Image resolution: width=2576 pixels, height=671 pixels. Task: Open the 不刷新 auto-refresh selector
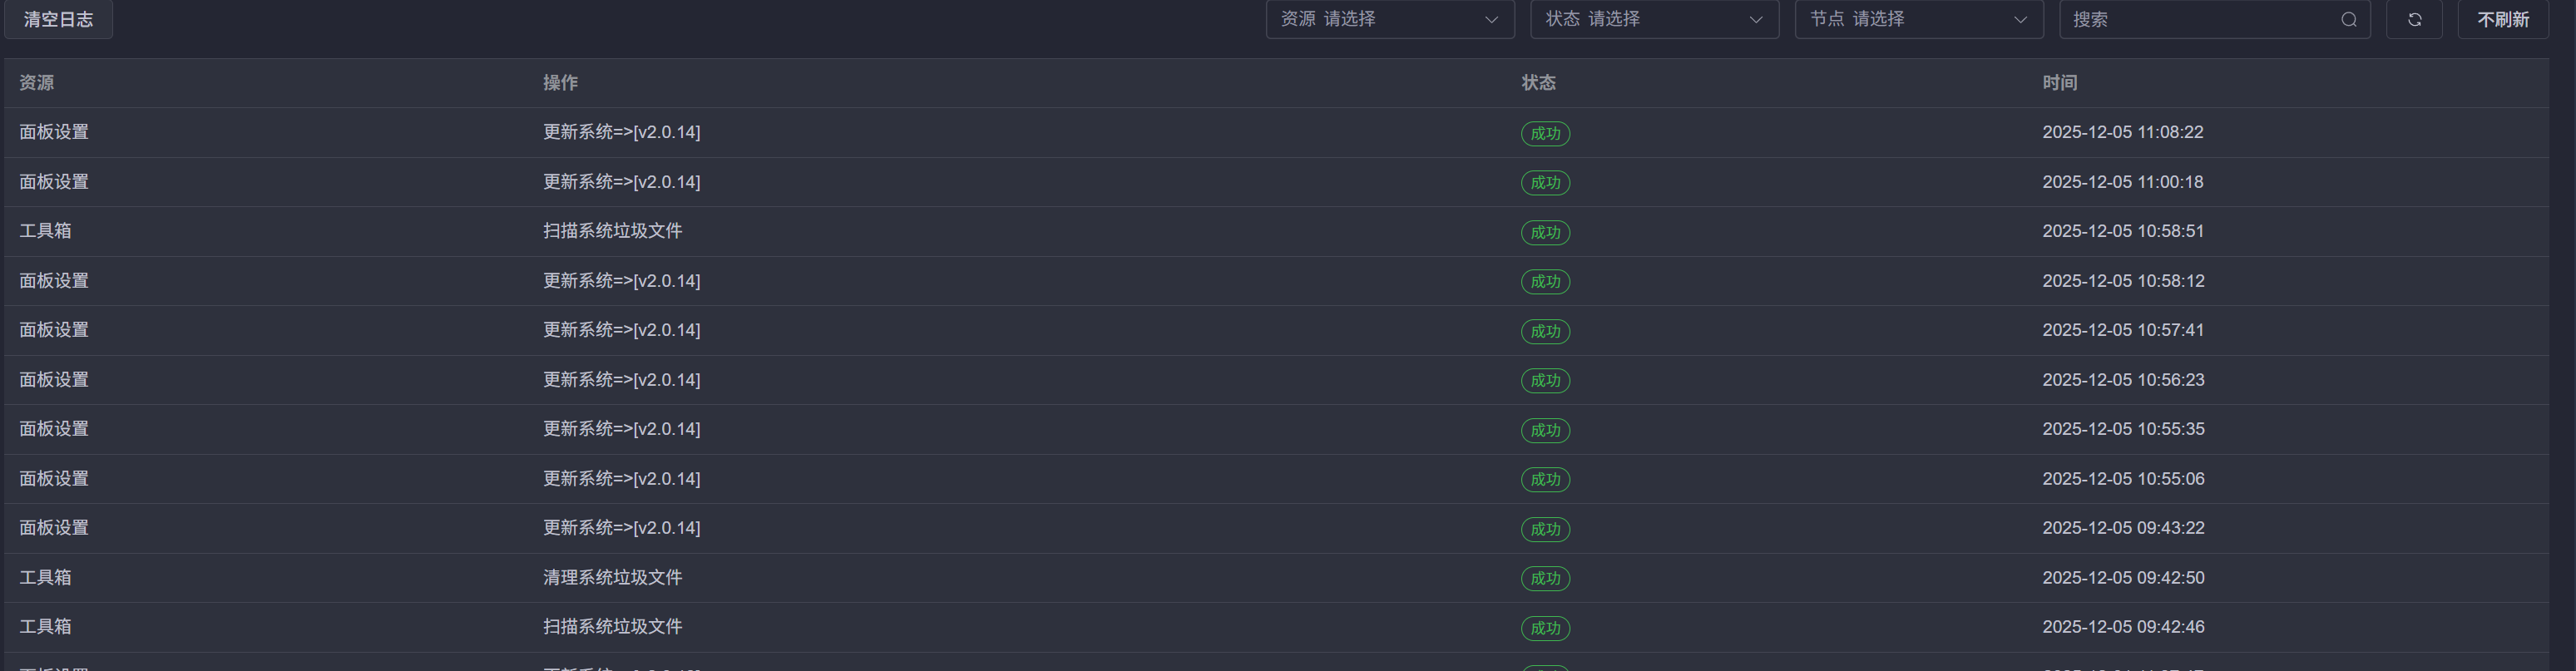tap(2502, 20)
